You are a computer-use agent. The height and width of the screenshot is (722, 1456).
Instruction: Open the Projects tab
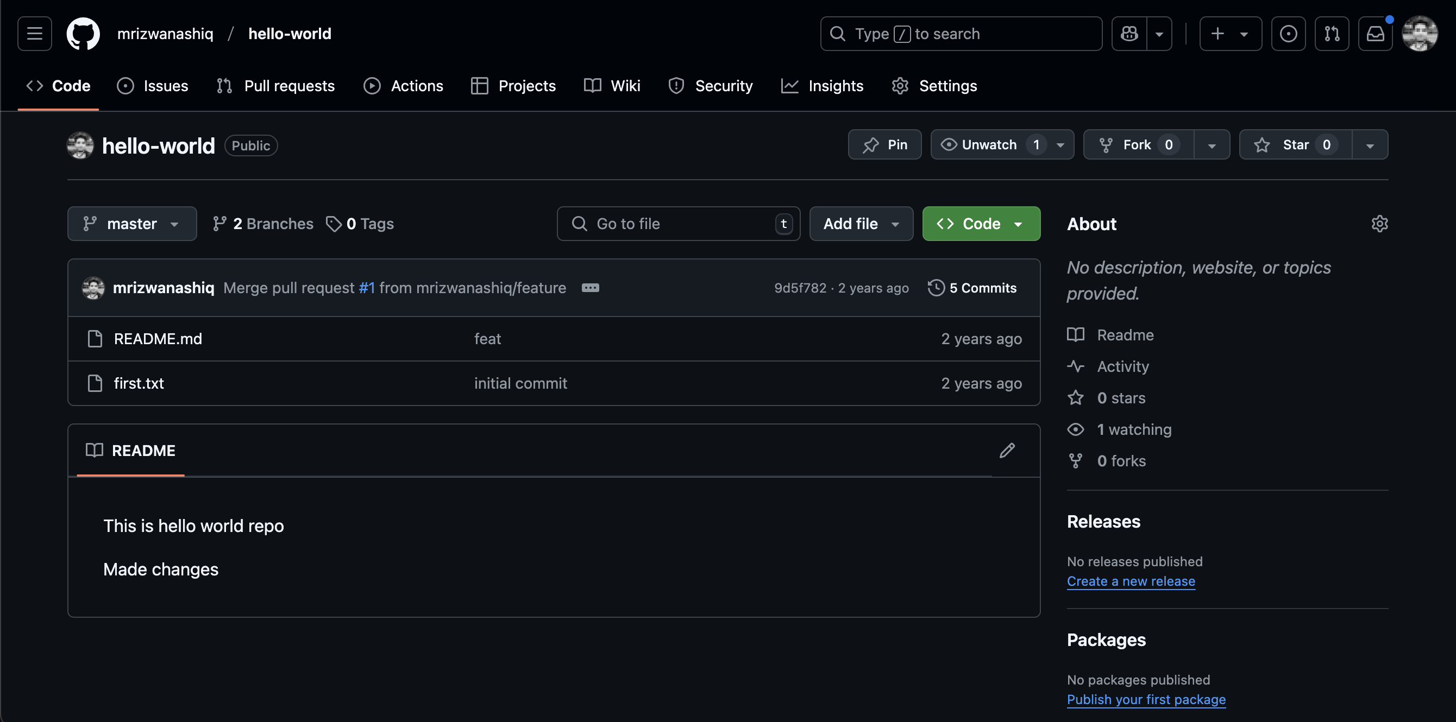pos(513,86)
